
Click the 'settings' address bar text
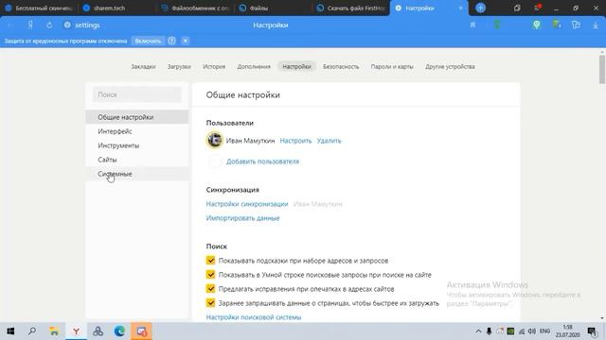[87, 25]
